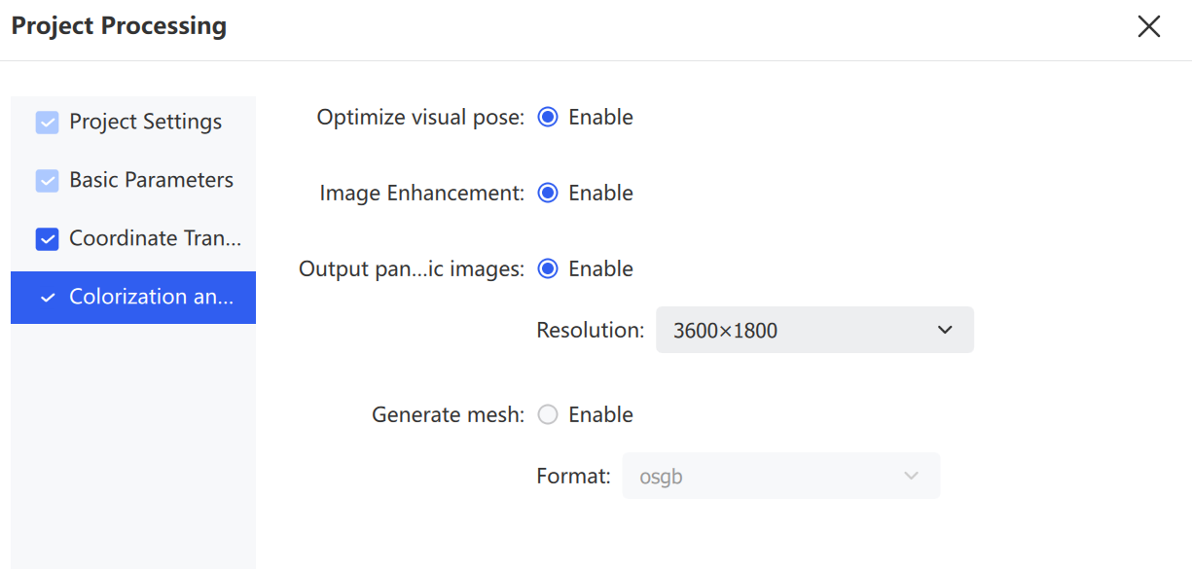Open the Resolution 3600×1800 dropdown
Viewport: 1192px width, 569px height.
point(814,330)
